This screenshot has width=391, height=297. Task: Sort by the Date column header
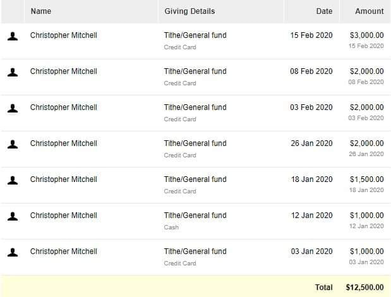[324, 11]
